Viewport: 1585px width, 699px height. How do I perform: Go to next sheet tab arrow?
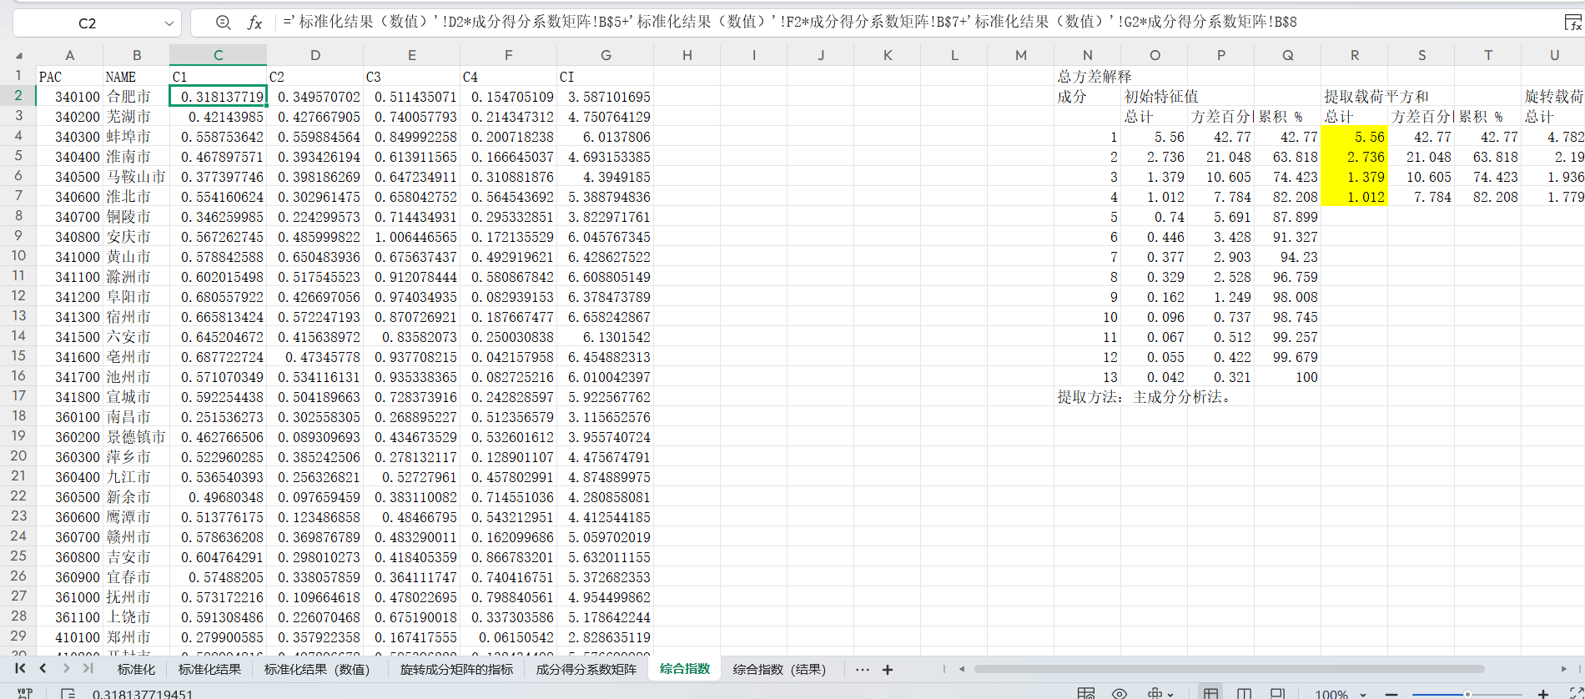click(x=66, y=668)
